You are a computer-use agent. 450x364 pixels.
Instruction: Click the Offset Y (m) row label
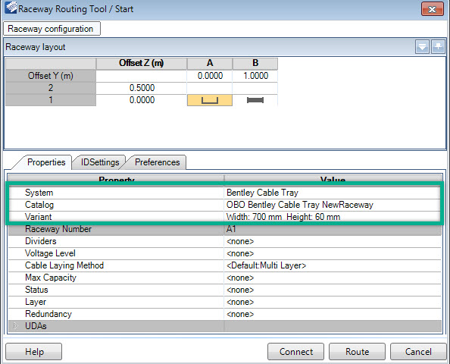click(x=51, y=76)
